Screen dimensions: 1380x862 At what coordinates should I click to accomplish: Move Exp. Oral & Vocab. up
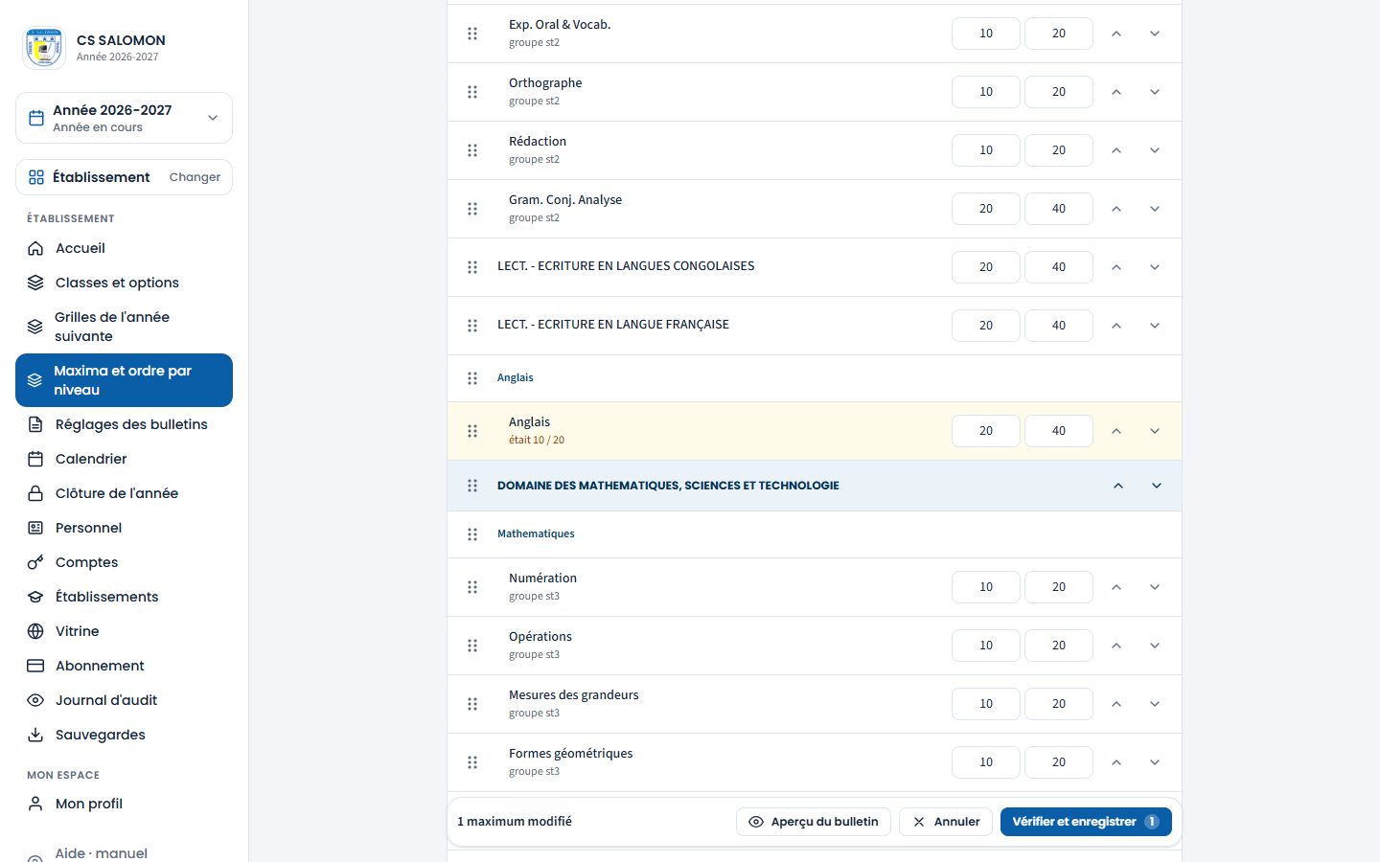click(x=1116, y=34)
